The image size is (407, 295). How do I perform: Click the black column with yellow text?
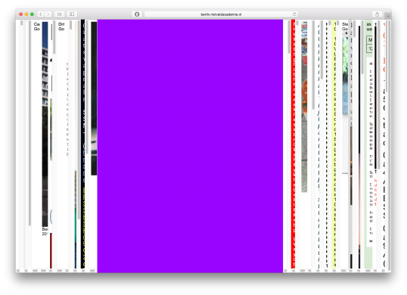(x=82, y=144)
